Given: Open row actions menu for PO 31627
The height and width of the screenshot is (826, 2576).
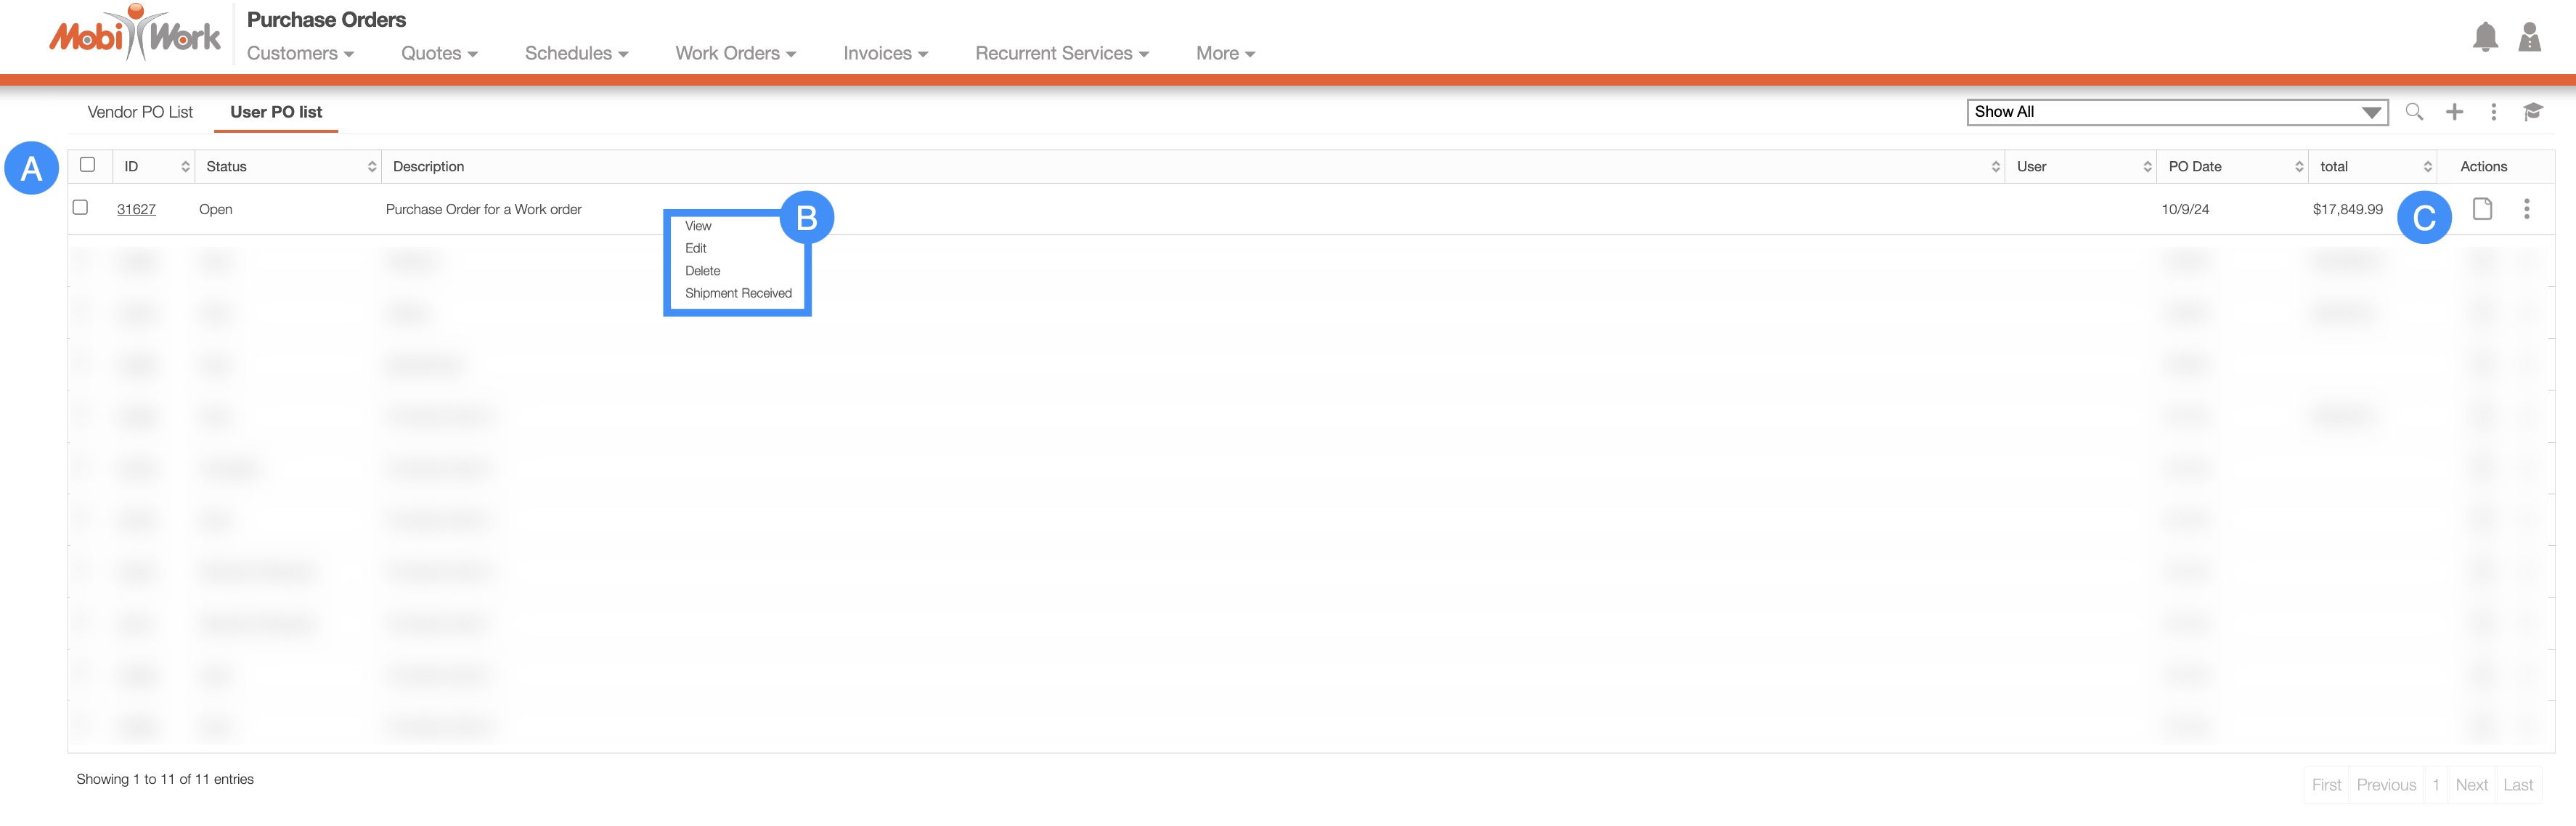Looking at the screenshot, I should tap(2526, 209).
